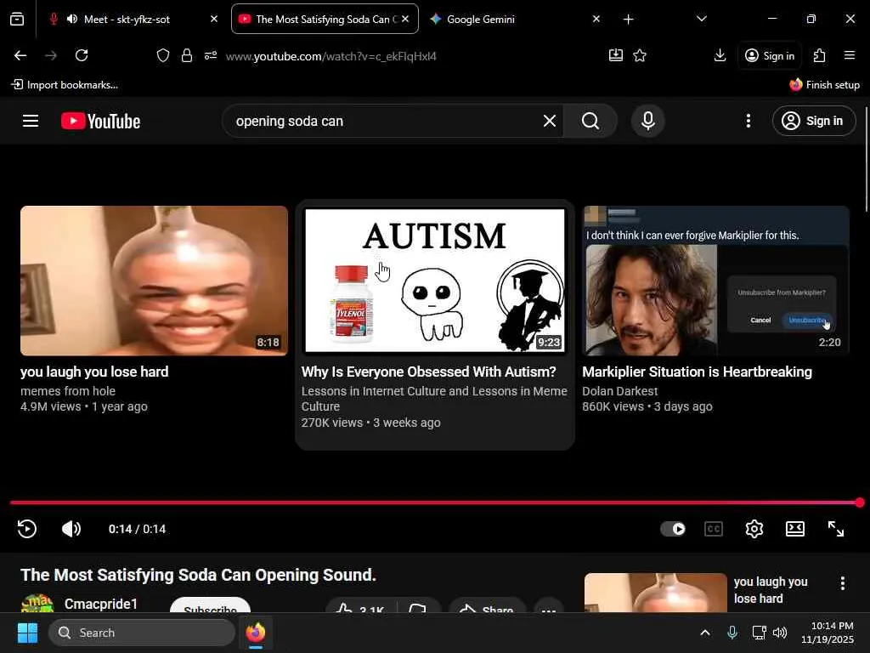
Task: Click Finish setup
Action: (824, 85)
